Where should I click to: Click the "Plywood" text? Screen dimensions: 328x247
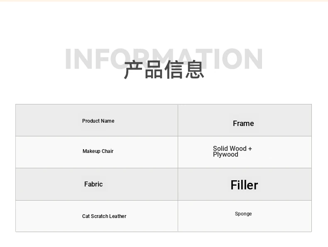click(225, 155)
